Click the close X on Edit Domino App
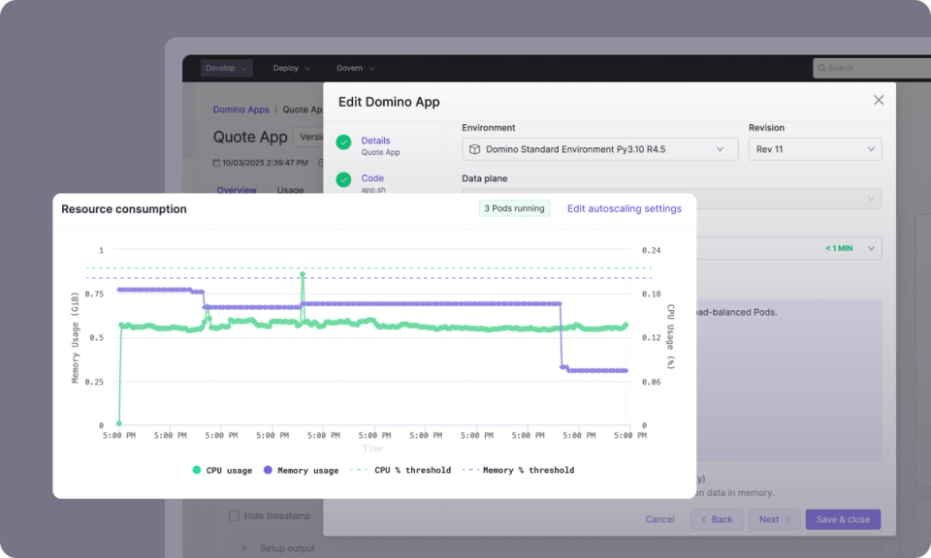 point(879,101)
